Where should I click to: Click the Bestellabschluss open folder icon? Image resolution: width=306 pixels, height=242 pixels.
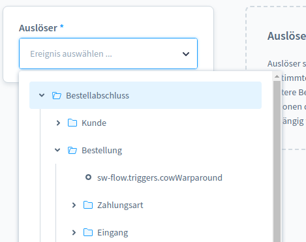click(x=57, y=95)
